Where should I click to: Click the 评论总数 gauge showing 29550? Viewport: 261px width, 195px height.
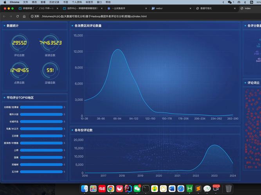19,43
